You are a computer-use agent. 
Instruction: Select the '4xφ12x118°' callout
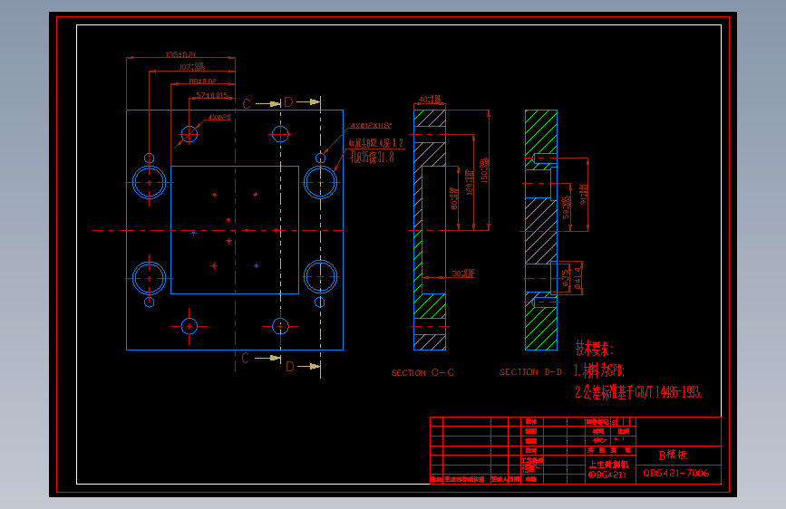pos(371,126)
